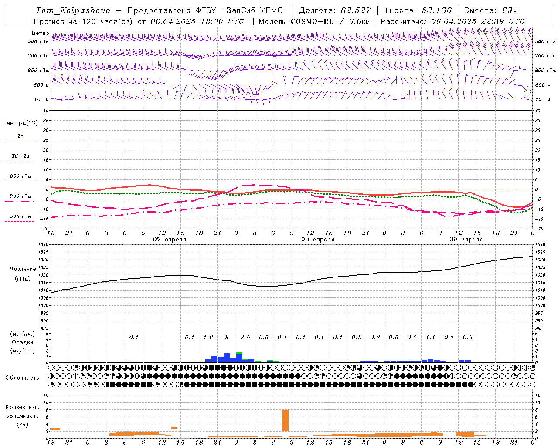Click the '0.3' precipitation total
The width and height of the screenshot is (558, 446).
375,337
